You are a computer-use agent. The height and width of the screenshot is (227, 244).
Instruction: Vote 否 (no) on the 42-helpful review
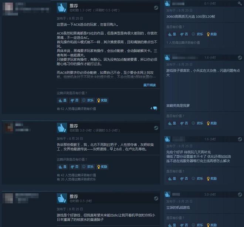click(x=75, y=167)
